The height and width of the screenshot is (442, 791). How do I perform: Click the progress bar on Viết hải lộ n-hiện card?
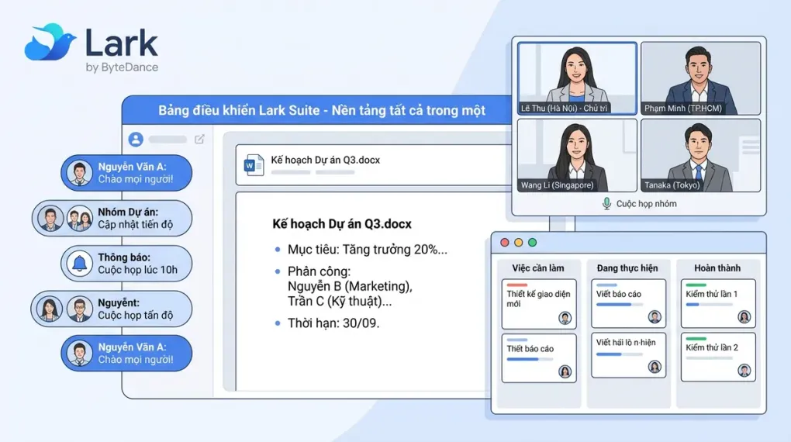coord(619,354)
